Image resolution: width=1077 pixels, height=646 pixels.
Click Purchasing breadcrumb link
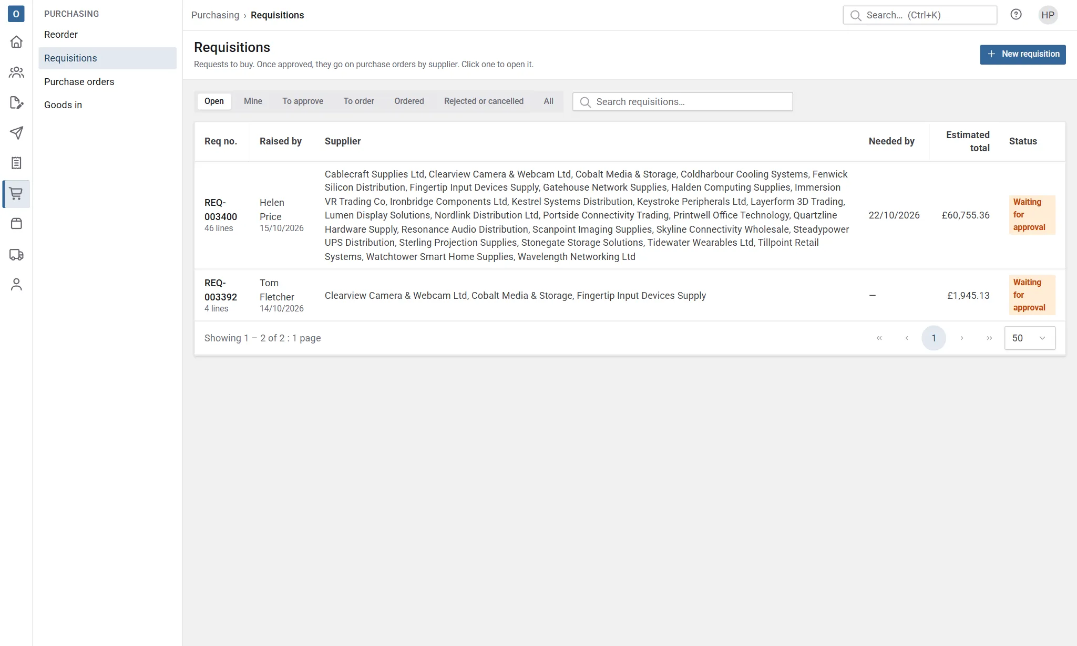tap(215, 15)
